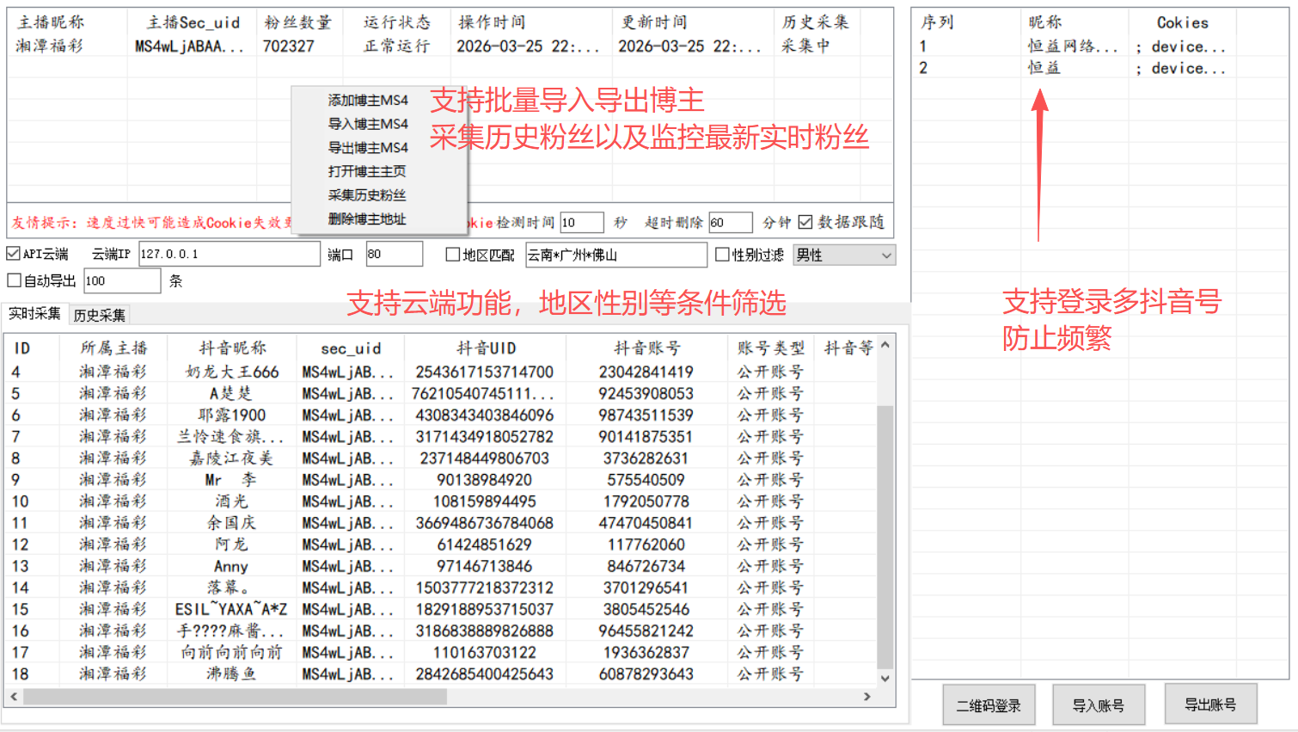The image size is (1298, 732).
Task: Click the vertical scrollbar down arrow
Action: (x=885, y=678)
